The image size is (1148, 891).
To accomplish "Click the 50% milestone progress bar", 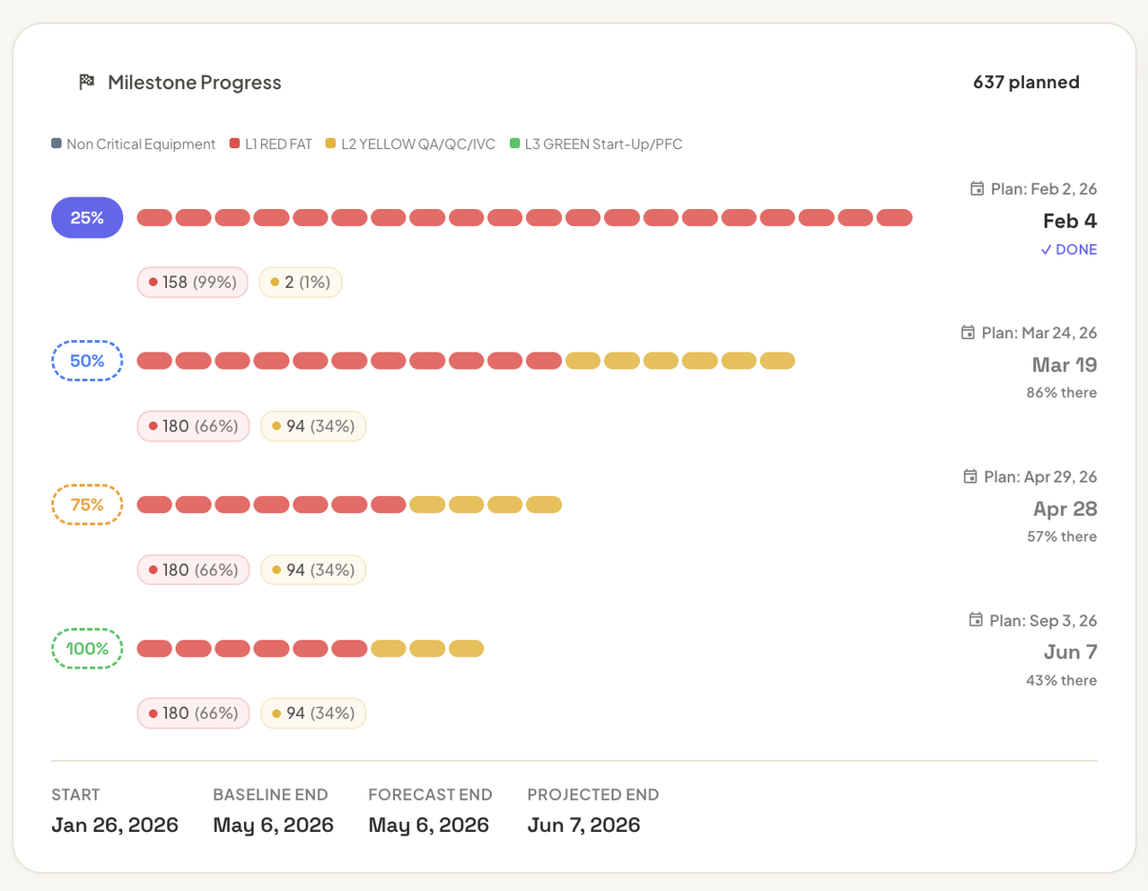I will tap(466, 361).
